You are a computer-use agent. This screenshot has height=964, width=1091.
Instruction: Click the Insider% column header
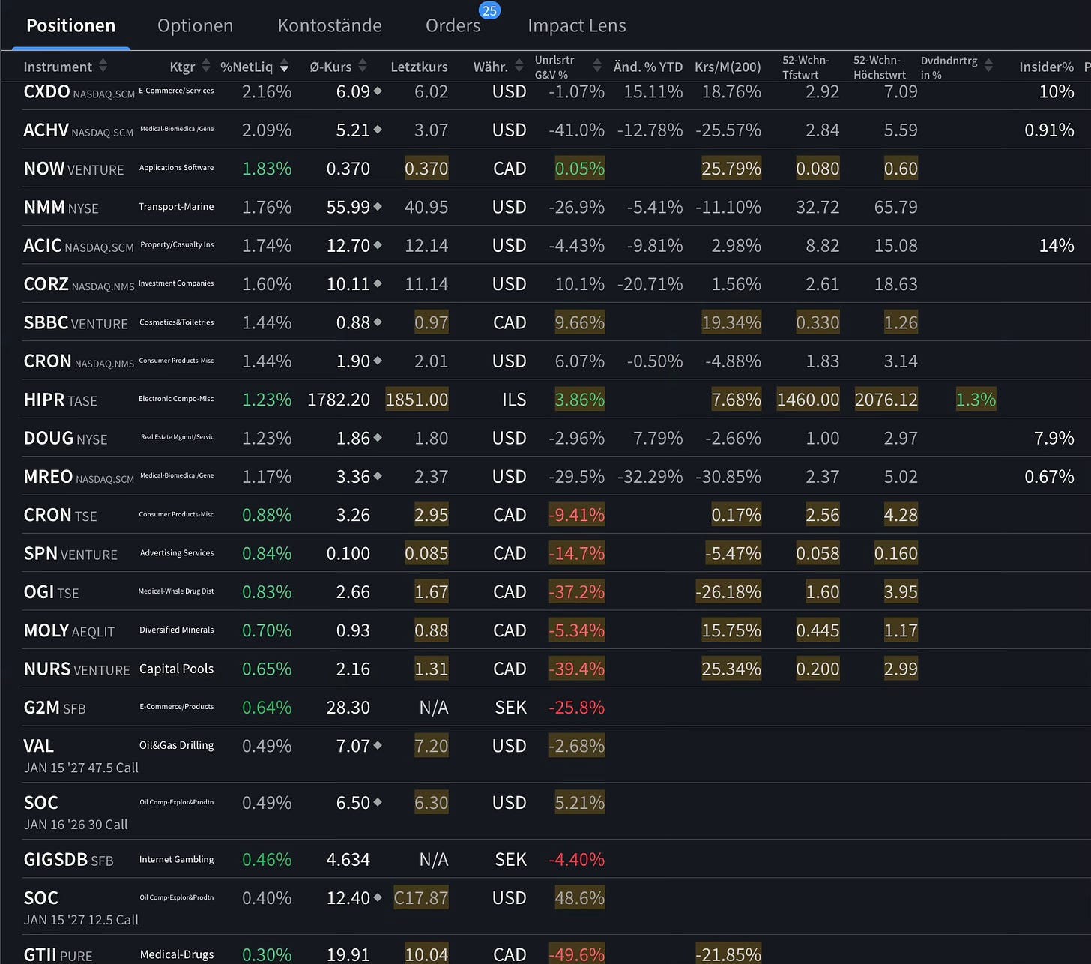coord(1046,67)
